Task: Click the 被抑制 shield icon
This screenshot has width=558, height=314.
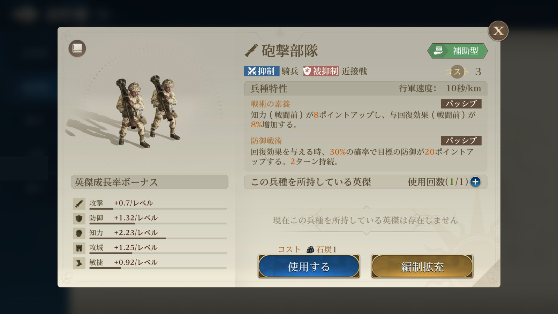Action: tap(307, 71)
